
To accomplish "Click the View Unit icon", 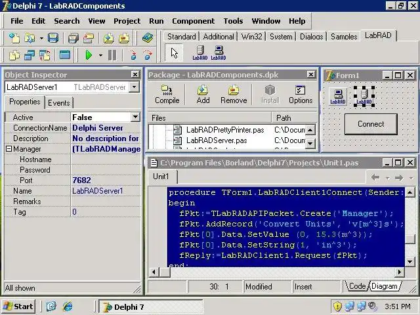I will click(x=14, y=55).
